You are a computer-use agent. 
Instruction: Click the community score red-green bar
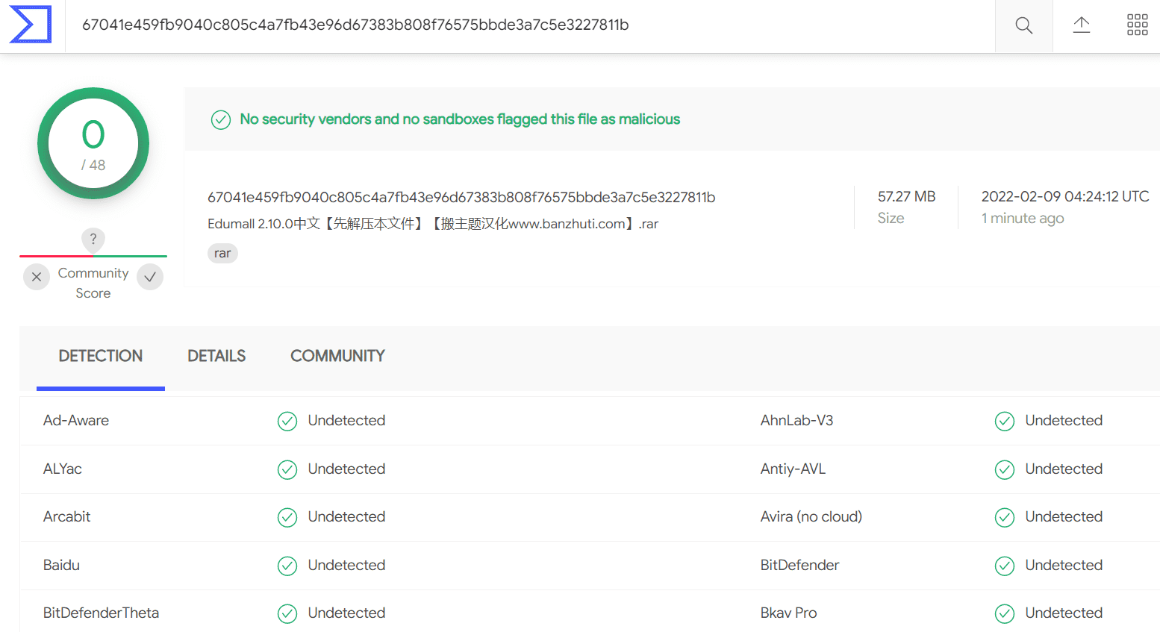(93, 256)
